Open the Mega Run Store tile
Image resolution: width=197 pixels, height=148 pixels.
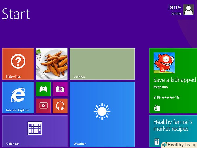tap(173, 81)
